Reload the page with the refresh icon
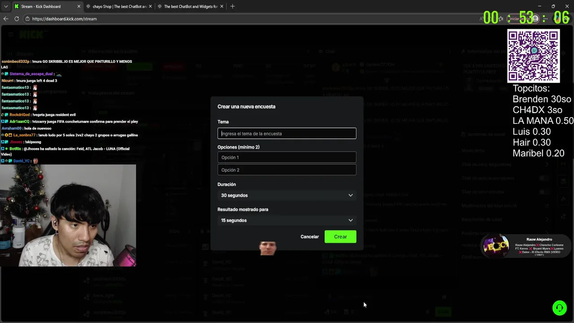574x323 pixels. [x=17, y=19]
